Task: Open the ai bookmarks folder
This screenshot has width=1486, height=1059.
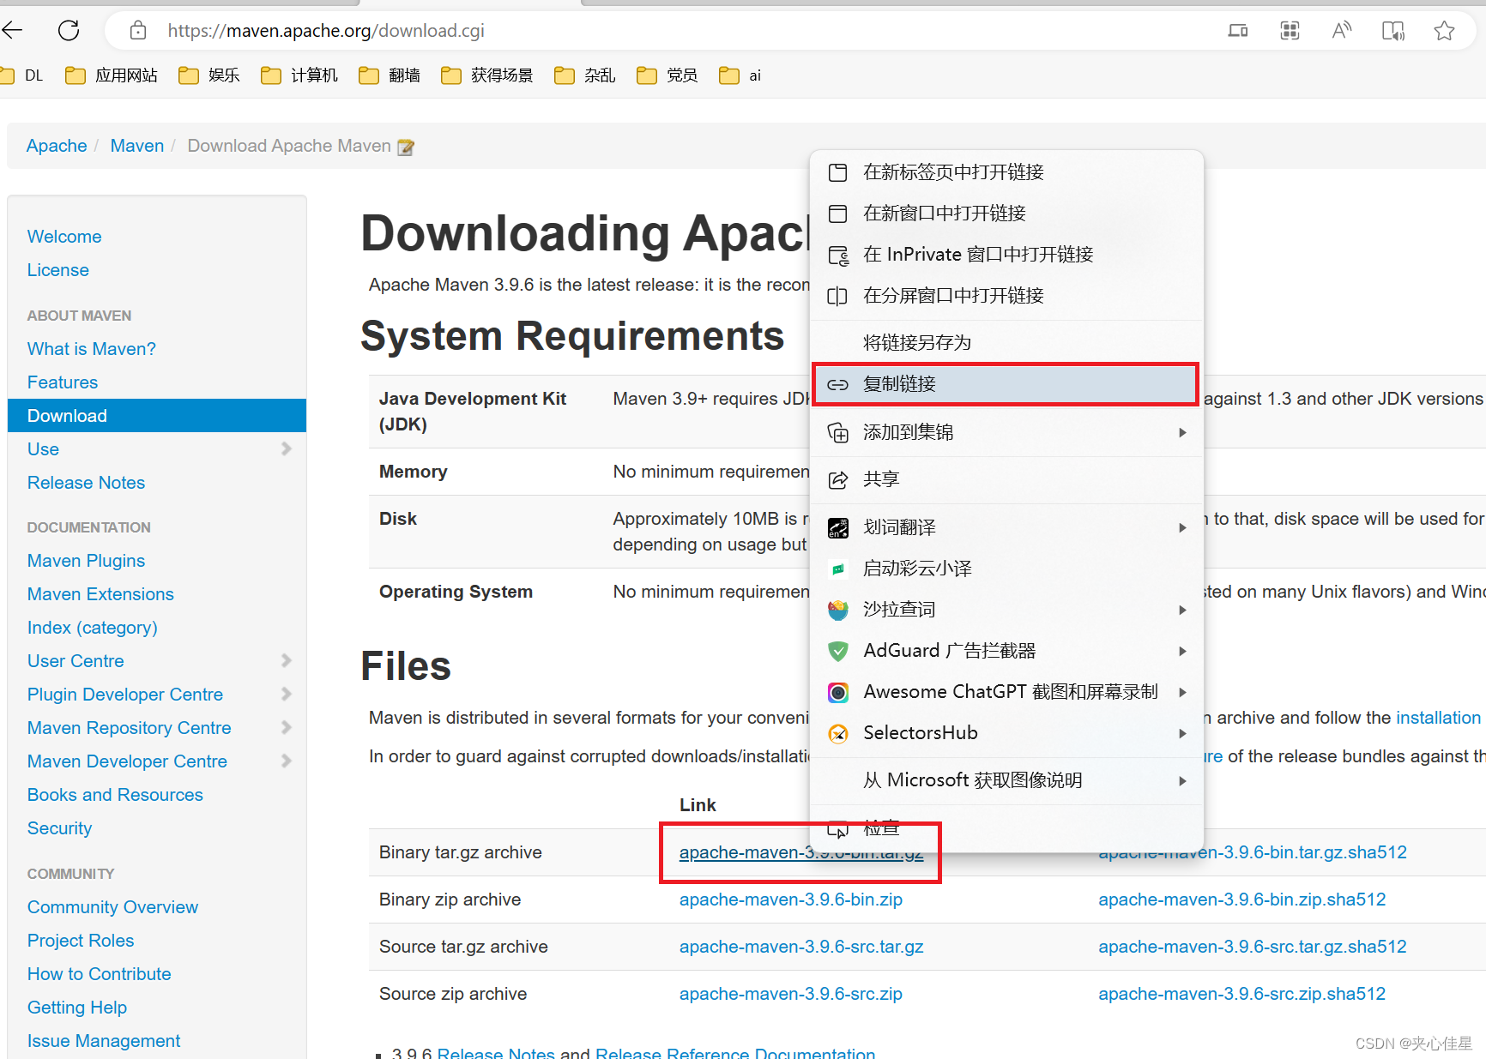Action: [740, 75]
